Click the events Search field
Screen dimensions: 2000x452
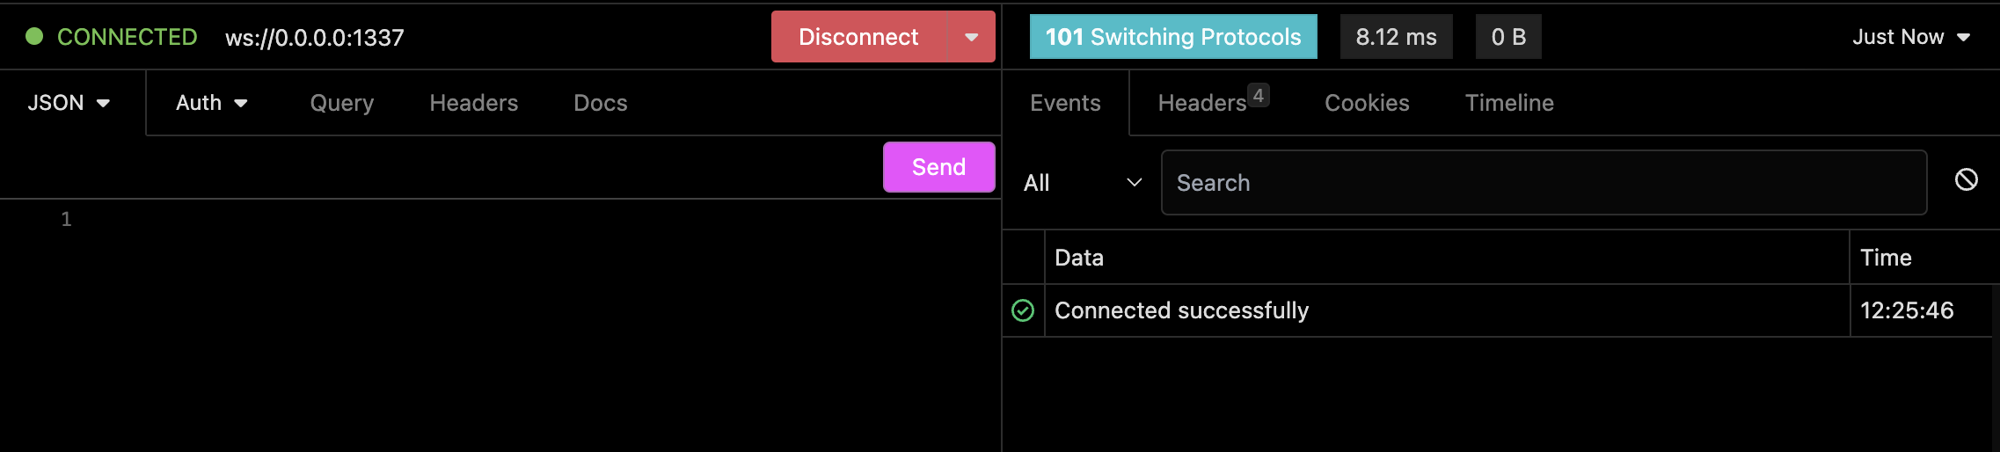click(x=1544, y=183)
